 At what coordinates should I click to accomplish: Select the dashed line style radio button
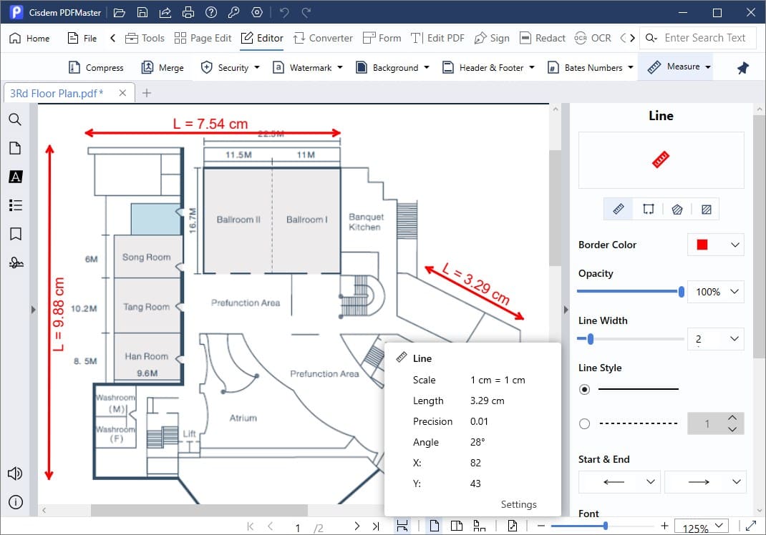point(585,424)
